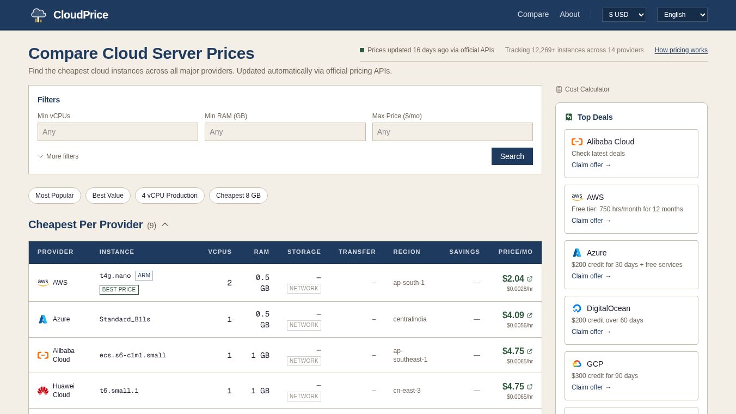Click the green prices-updated status indicator

tap(362, 50)
